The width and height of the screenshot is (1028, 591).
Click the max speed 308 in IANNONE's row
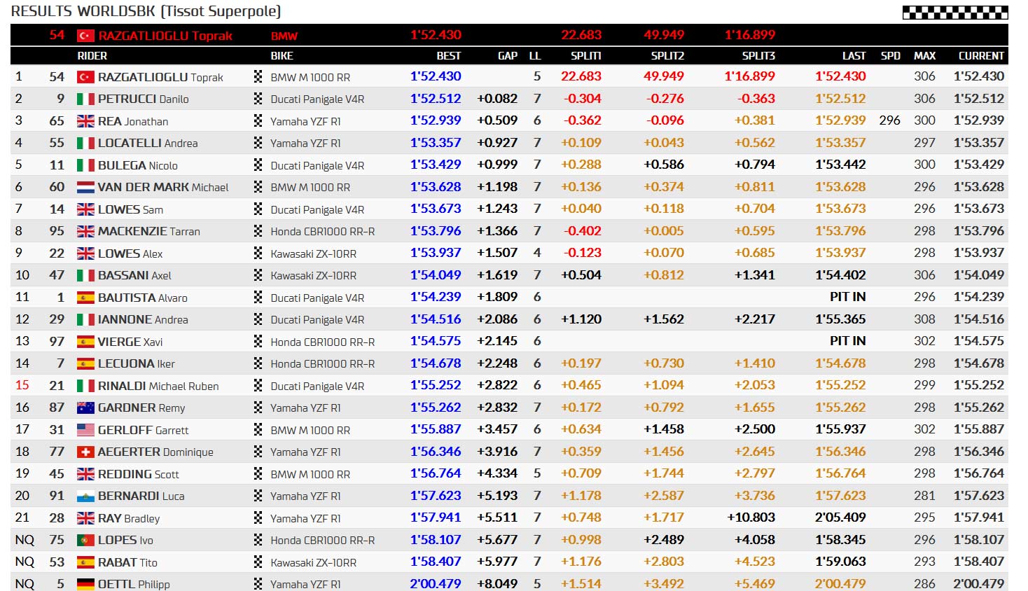click(924, 319)
